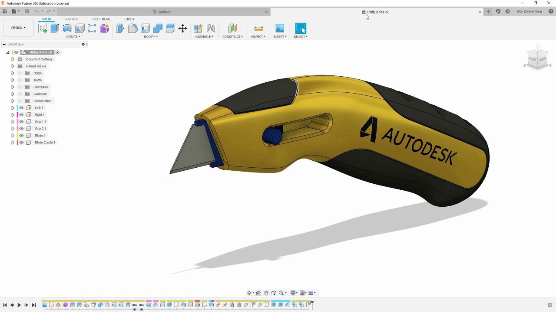Activate the Measure tool
This screenshot has height=312, width=556.
coord(258,29)
